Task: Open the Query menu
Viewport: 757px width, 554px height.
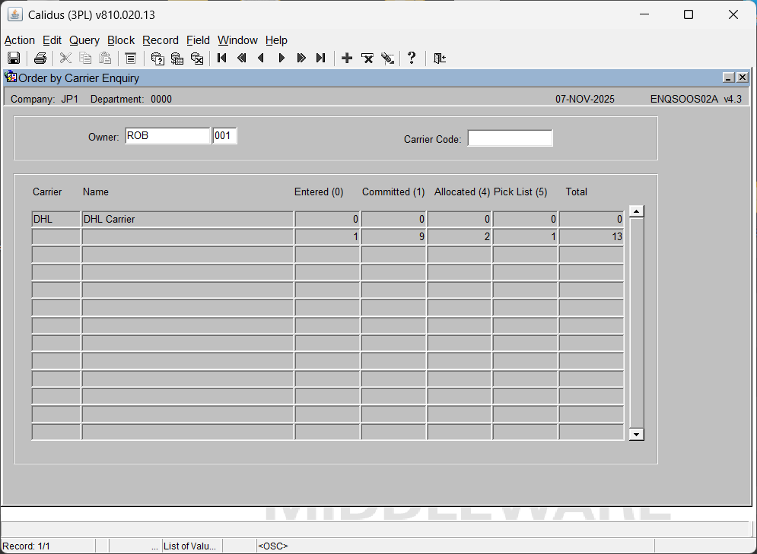Action: click(84, 40)
